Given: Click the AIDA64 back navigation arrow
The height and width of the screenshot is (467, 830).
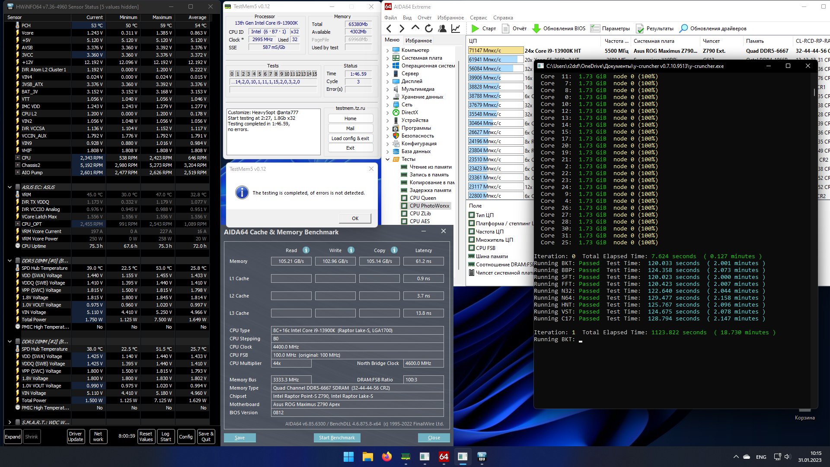Looking at the screenshot, I should click(x=389, y=29).
